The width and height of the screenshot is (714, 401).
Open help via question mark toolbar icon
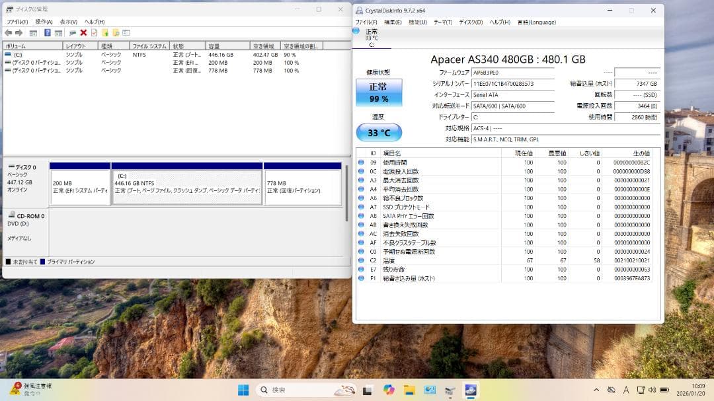point(46,32)
